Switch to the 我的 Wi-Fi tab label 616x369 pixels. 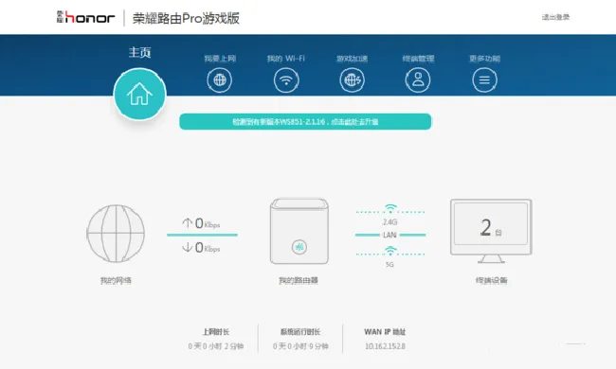[x=286, y=59]
